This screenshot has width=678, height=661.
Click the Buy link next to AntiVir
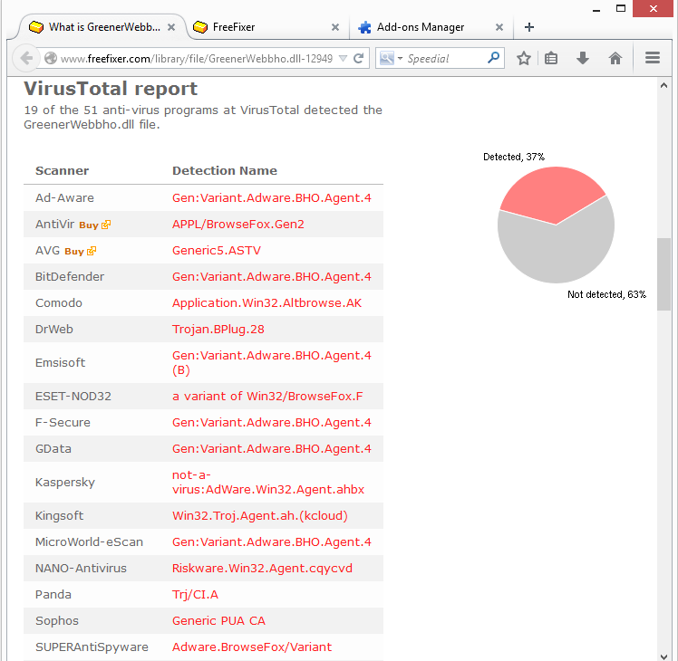tap(89, 225)
